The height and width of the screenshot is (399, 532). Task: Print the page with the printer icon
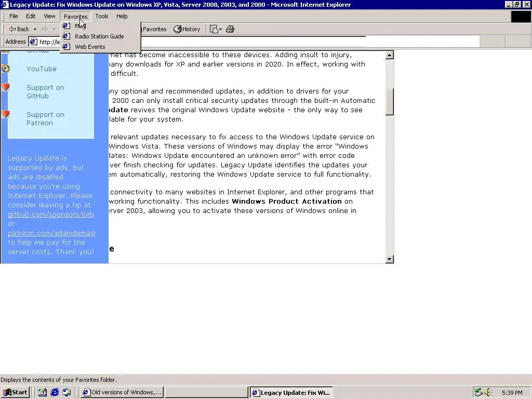coord(230,29)
